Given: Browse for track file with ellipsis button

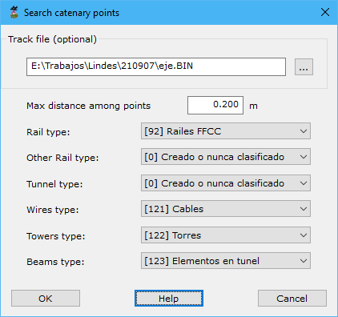Looking at the screenshot, I should [x=304, y=67].
